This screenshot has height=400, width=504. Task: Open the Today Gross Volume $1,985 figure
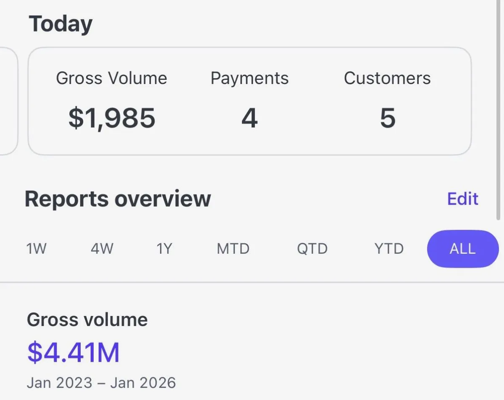tap(112, 118)
